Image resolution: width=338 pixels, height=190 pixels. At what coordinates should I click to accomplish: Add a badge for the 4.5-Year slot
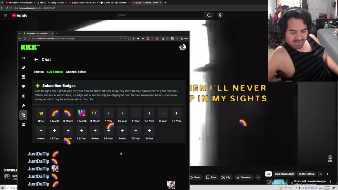[54, 131]
